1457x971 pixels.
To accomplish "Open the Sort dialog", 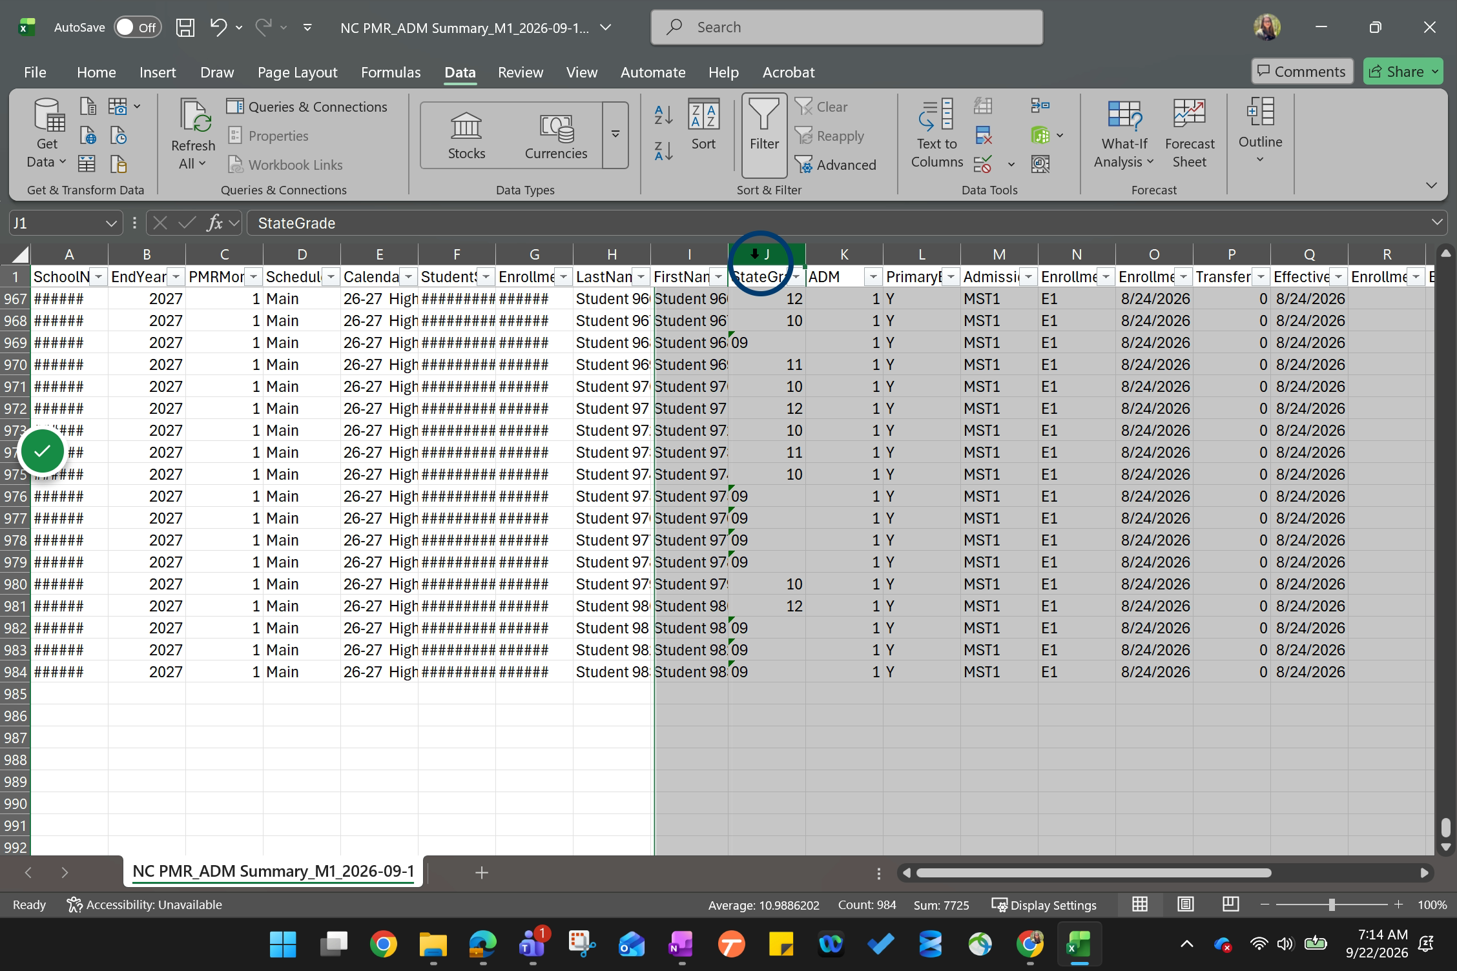I will [x=703, y=125].
